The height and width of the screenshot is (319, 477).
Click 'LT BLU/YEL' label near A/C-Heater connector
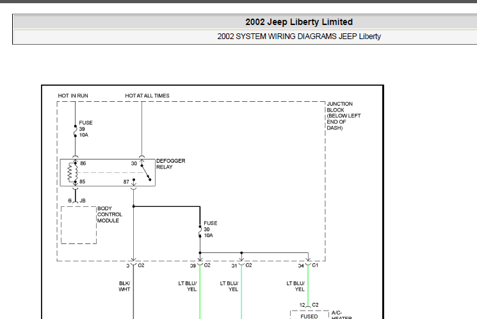click(295, 286)
